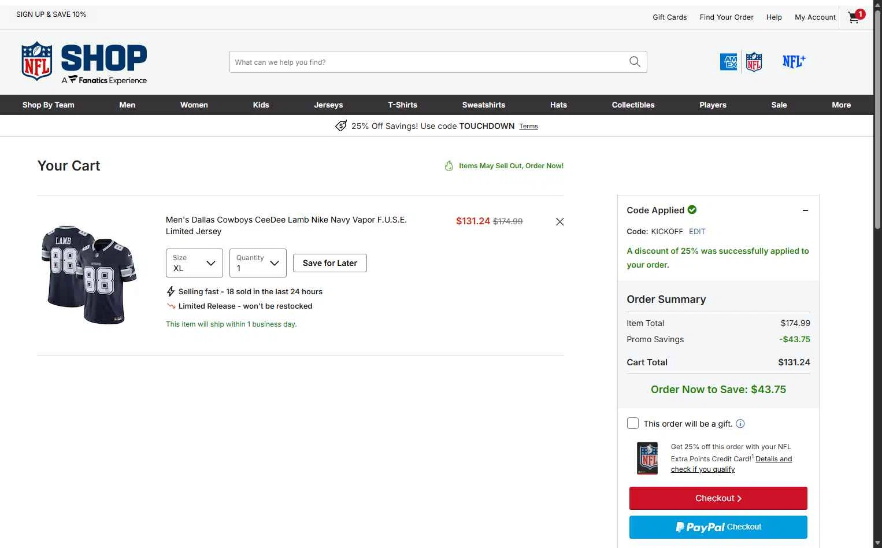Click Sign Up & Save 10% link

tap(51, 14)
